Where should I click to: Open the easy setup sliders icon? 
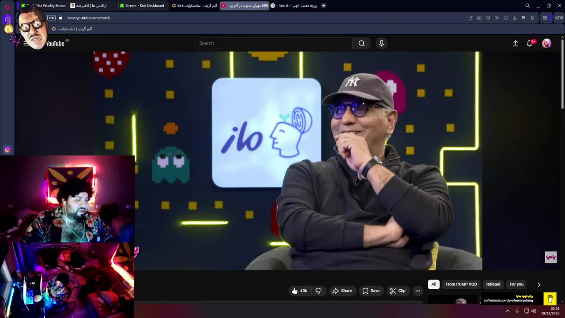tap(524, 18)
